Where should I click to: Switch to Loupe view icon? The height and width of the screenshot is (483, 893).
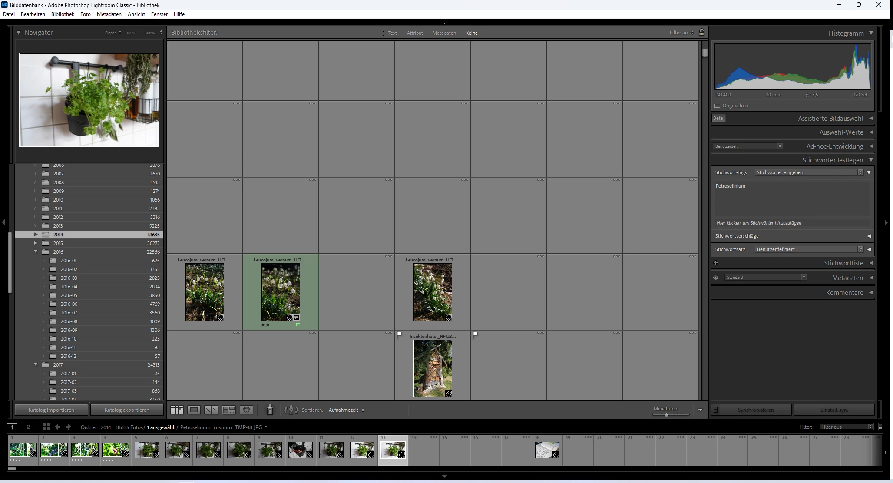coord(194,410)
